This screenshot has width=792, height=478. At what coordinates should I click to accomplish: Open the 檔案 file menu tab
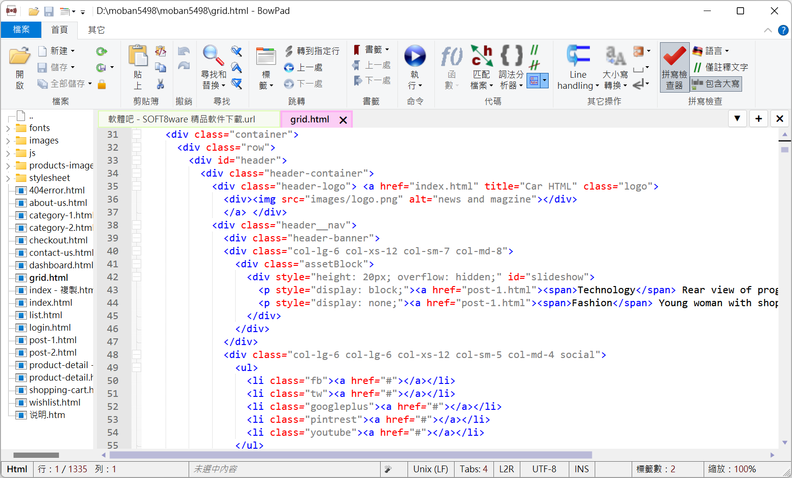[x=21, y=30]
